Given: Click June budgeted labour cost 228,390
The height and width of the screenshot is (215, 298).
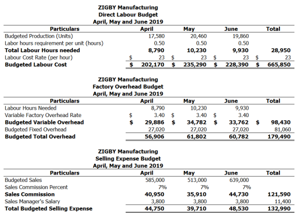Looking at the screenshot, I should pos(237,64).
